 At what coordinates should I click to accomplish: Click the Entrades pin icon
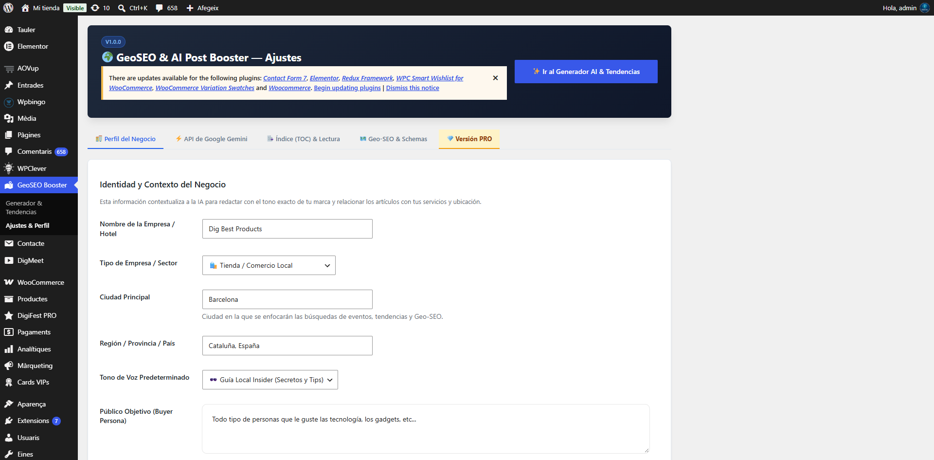click(9, 85)
